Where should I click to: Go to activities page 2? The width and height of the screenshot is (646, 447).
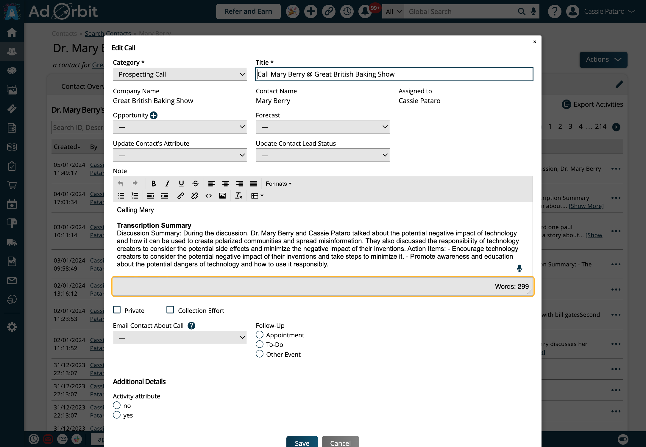[560, 126]
